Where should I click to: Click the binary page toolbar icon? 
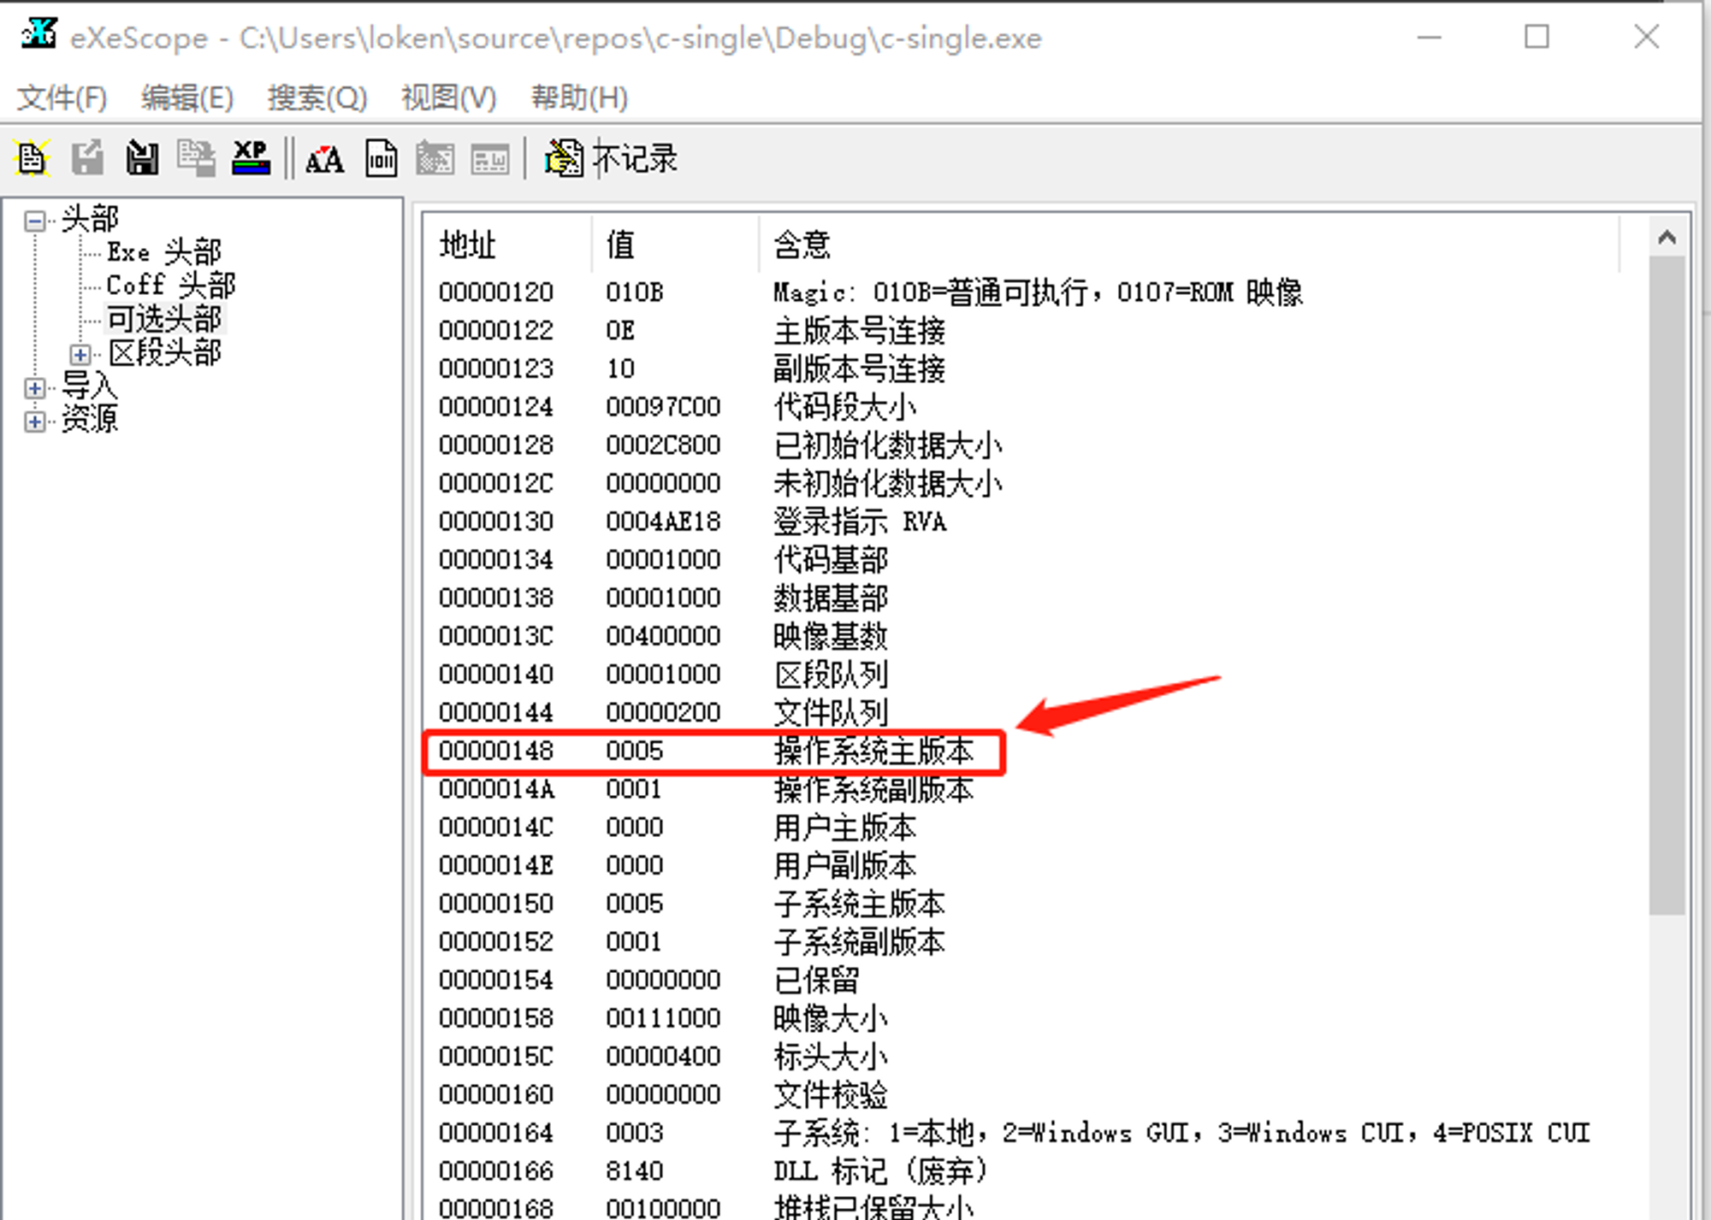point(381,158)
